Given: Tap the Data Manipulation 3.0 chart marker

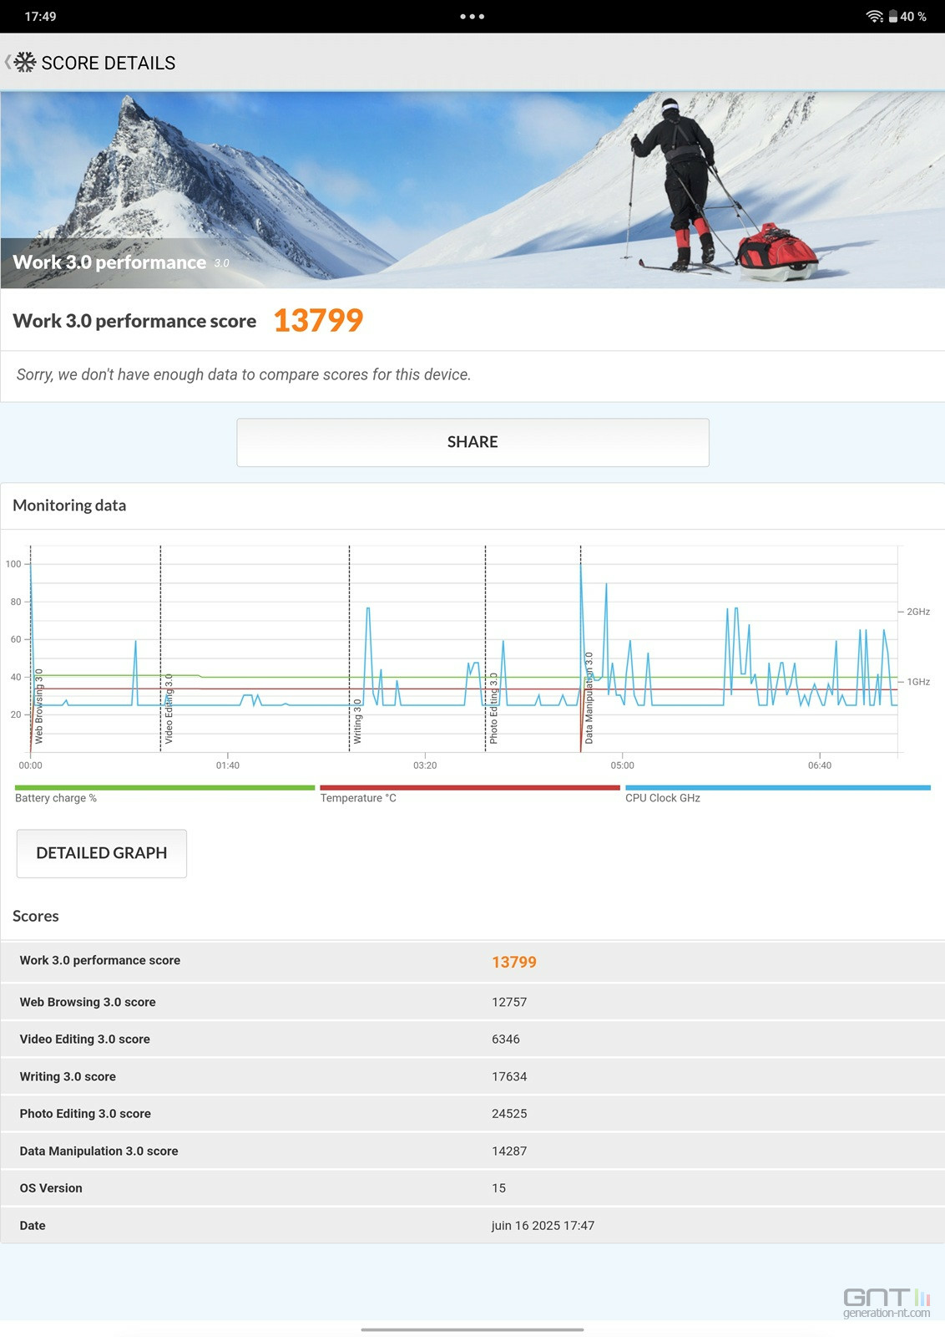Looking at the screenshot, I should 589,698.
